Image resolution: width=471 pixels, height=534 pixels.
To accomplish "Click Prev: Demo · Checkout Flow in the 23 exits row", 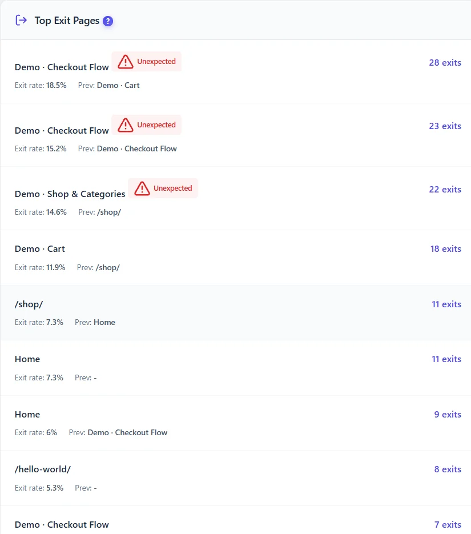I will (127, 148).
